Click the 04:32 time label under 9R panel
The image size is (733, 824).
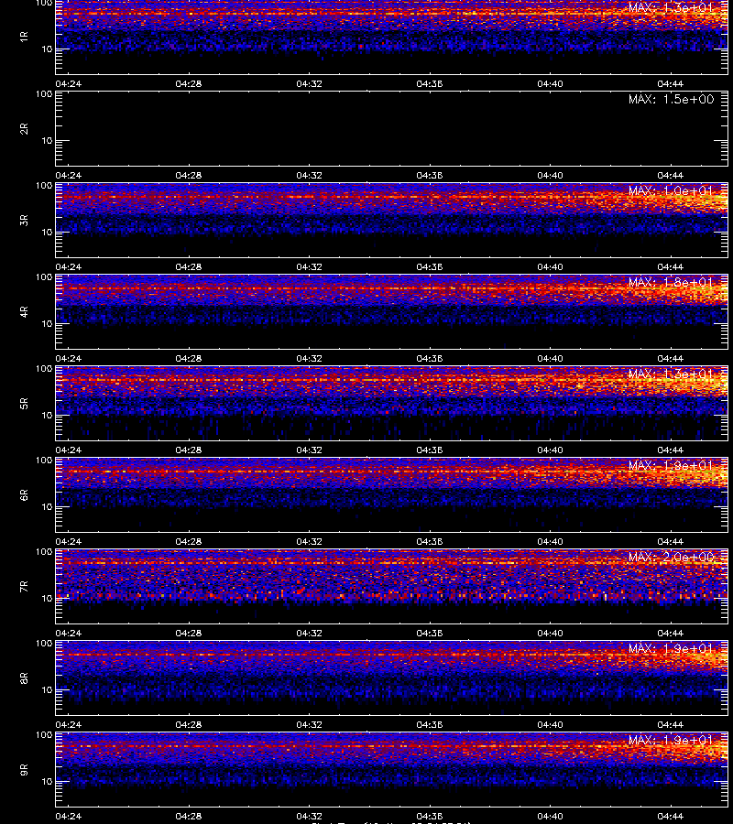click(309, 816)
